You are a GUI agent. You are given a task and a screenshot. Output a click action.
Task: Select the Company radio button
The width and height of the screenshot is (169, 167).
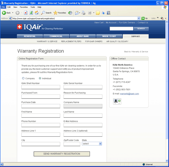coord(23,78)
